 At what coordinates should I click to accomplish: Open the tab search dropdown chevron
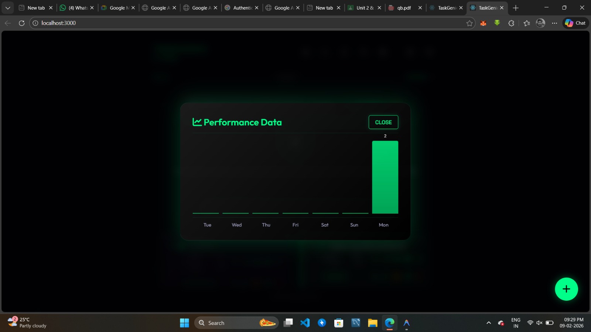[8, 8]
